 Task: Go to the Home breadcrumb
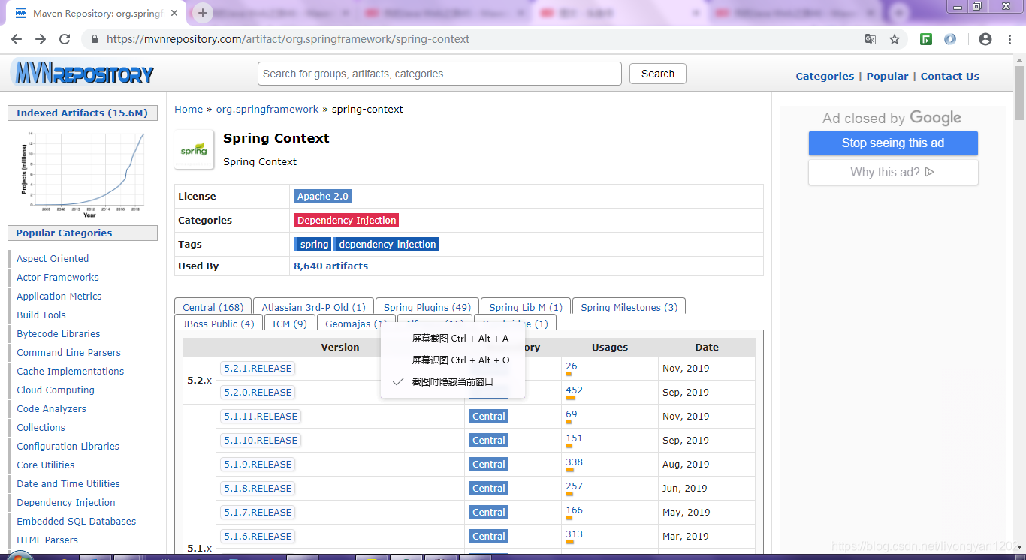tap(189, 109)
